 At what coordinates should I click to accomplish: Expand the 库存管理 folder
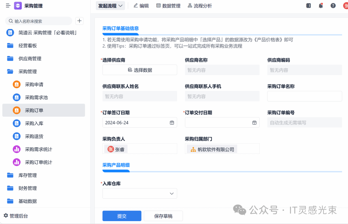(x=27, y=175)
